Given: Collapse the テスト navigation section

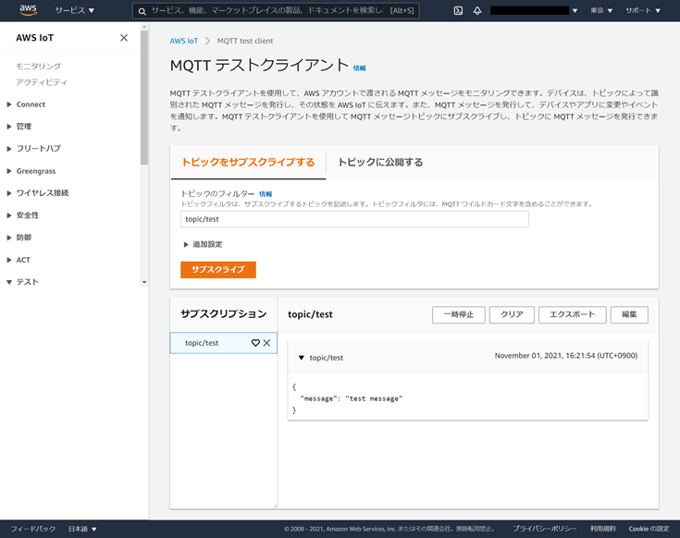Looking at the screenshot, I should pos(22,282).
